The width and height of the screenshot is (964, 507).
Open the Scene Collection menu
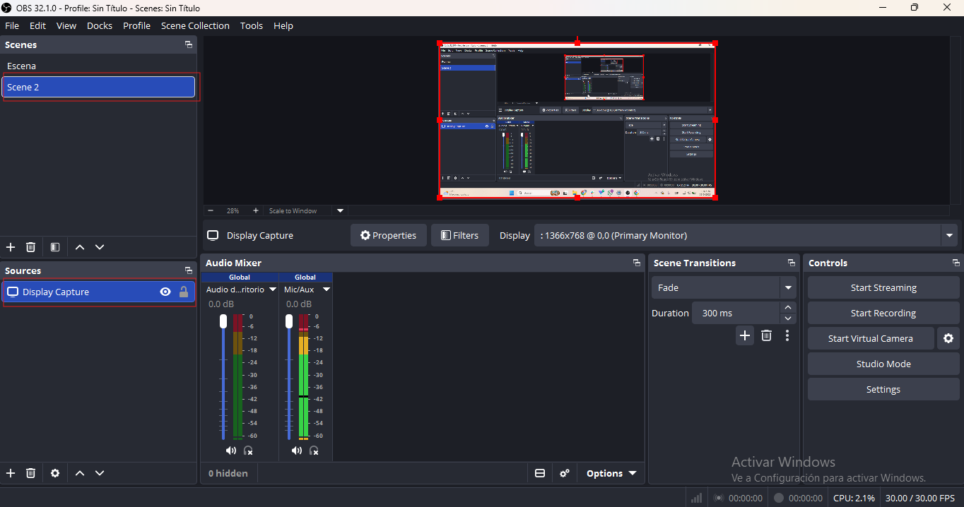(x=195, y=25)
